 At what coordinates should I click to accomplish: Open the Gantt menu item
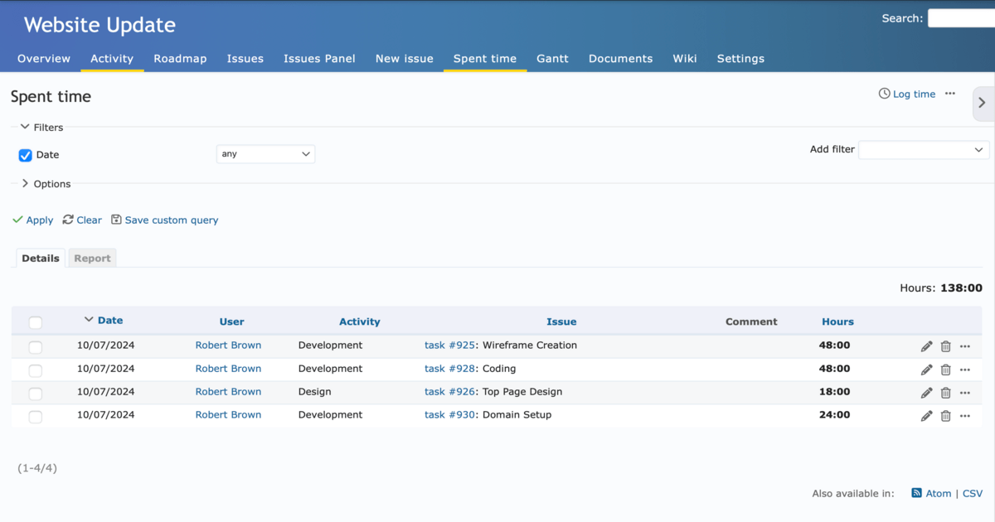pyautogui.click(x=552, y=58)
